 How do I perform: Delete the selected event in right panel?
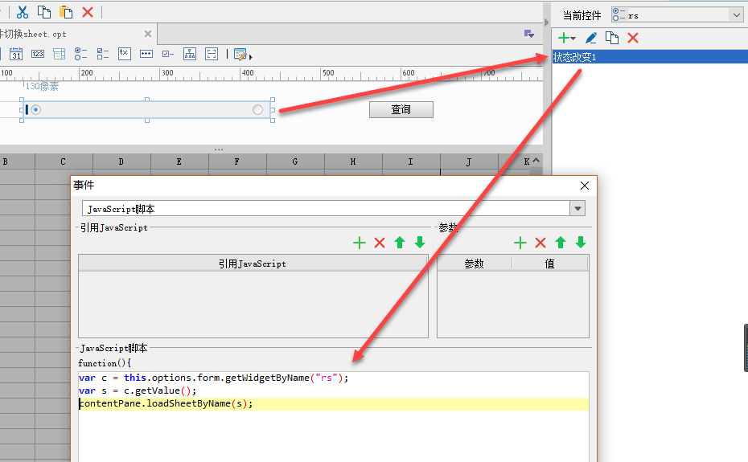pos(633,38)
